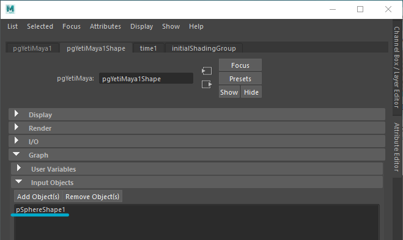The height and width of the screenshot is (240, 403).
Task: Click the Maya application logo icon
Action: (10, 9)
